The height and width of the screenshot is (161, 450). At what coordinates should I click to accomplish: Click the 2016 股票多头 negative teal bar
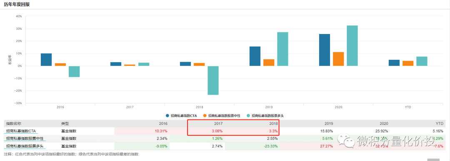point(74,71)
